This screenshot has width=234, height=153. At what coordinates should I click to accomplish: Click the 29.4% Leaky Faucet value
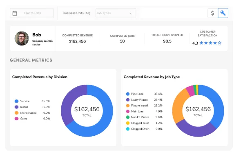click(x=158, y=100)
